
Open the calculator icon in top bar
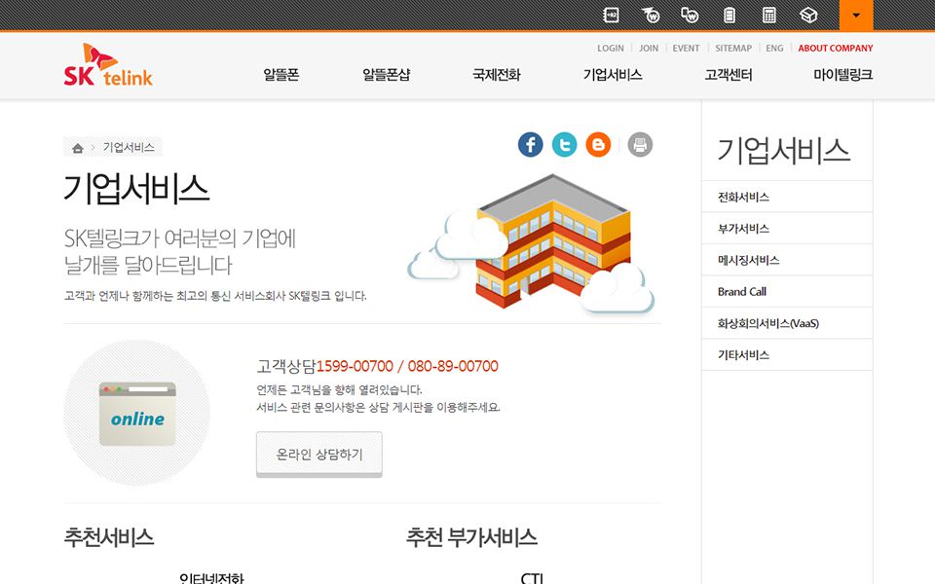coord(769,15)
